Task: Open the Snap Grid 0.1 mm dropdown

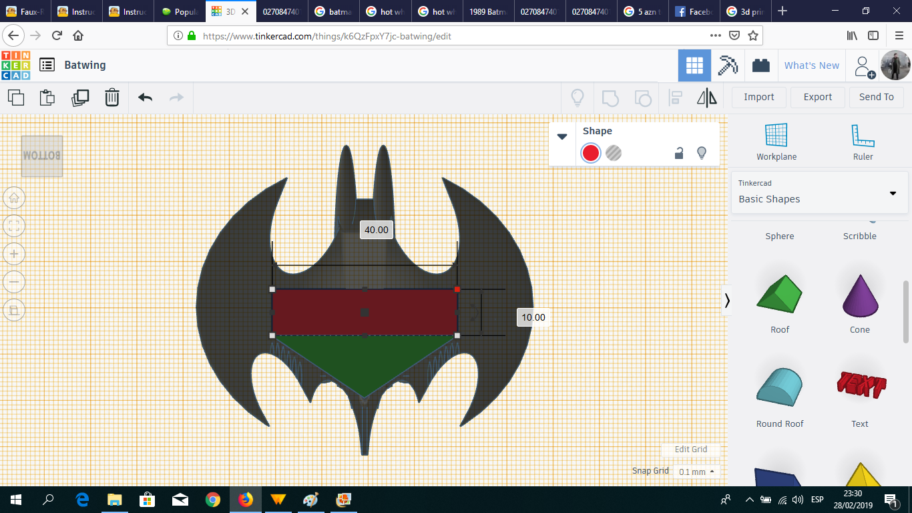Action: pyautogui.click(x=697, y=472)
